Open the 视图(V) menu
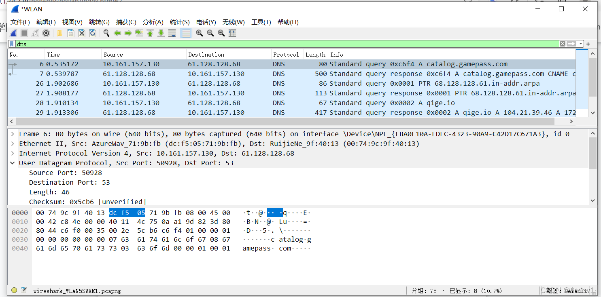This screenshot has width=601, height=297. (x=72, y=22)
